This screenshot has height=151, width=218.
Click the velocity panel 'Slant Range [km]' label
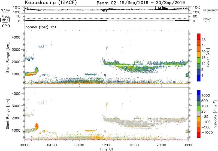coord(8,114)
